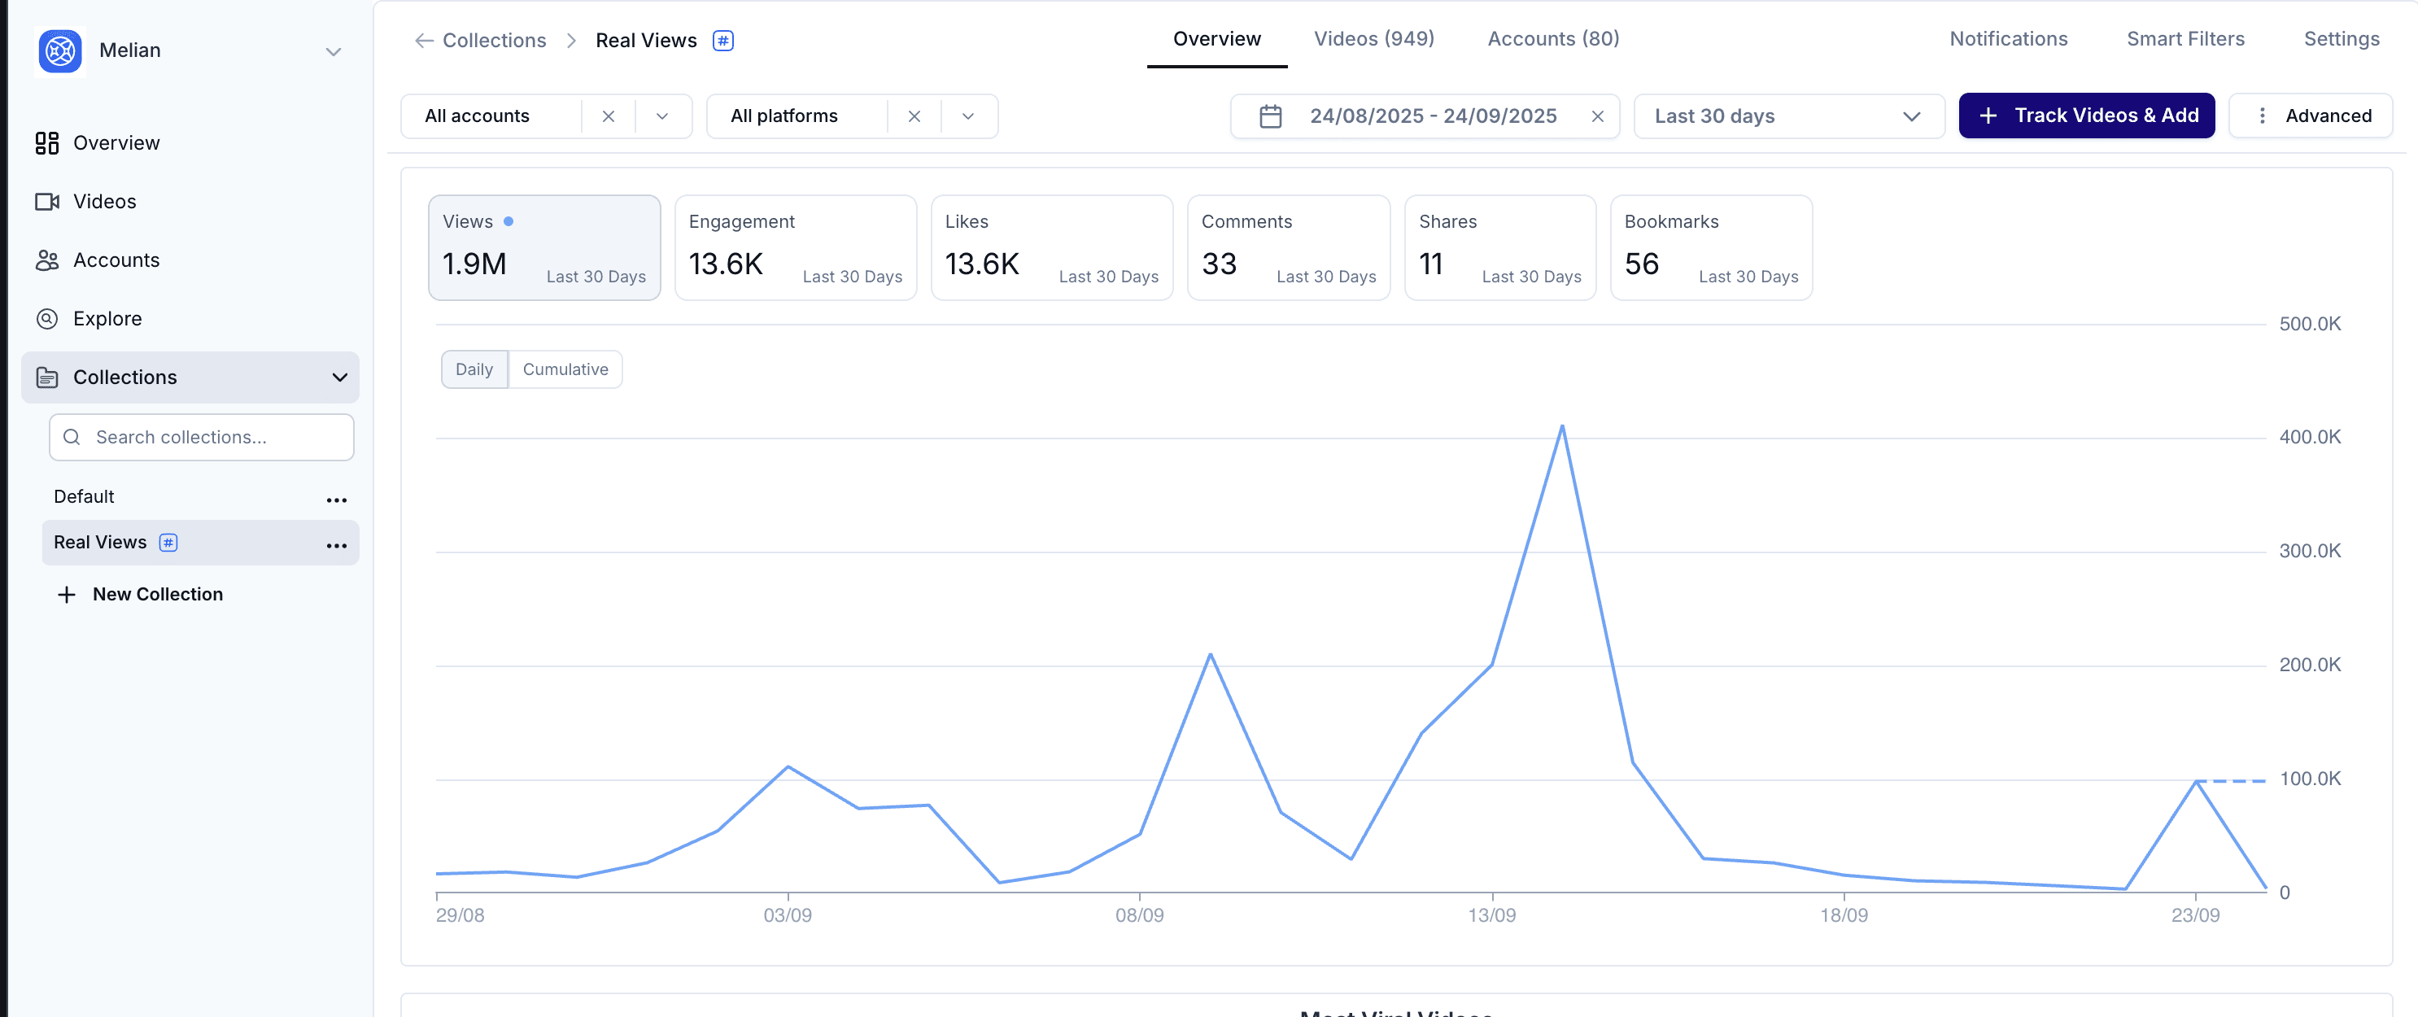Open Videos section via camera icon
Viewport: 2418px width, 1017px height.
click(x=47, y=202)
